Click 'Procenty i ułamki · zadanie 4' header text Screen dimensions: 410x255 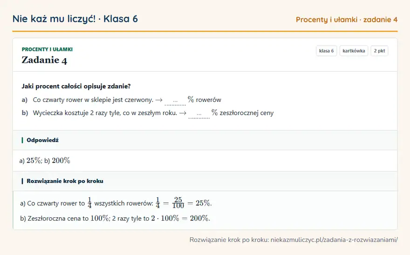click(x=347, y=20)
